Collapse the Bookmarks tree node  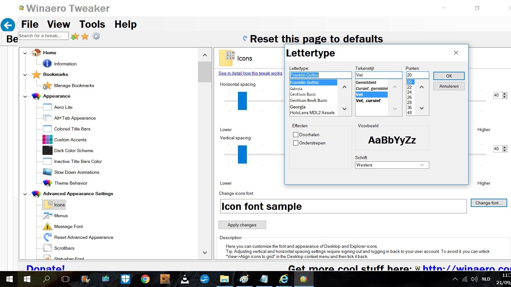pyautogui.click(x=25, y=75)
